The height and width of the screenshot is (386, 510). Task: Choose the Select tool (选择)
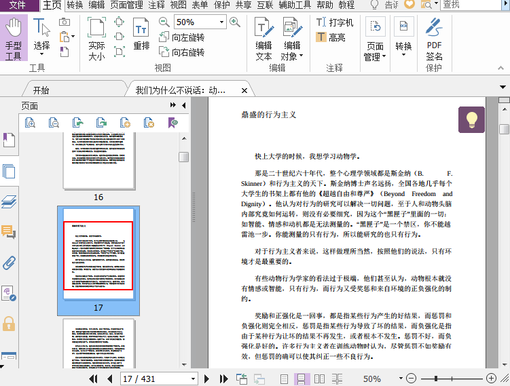pos(41,37)
